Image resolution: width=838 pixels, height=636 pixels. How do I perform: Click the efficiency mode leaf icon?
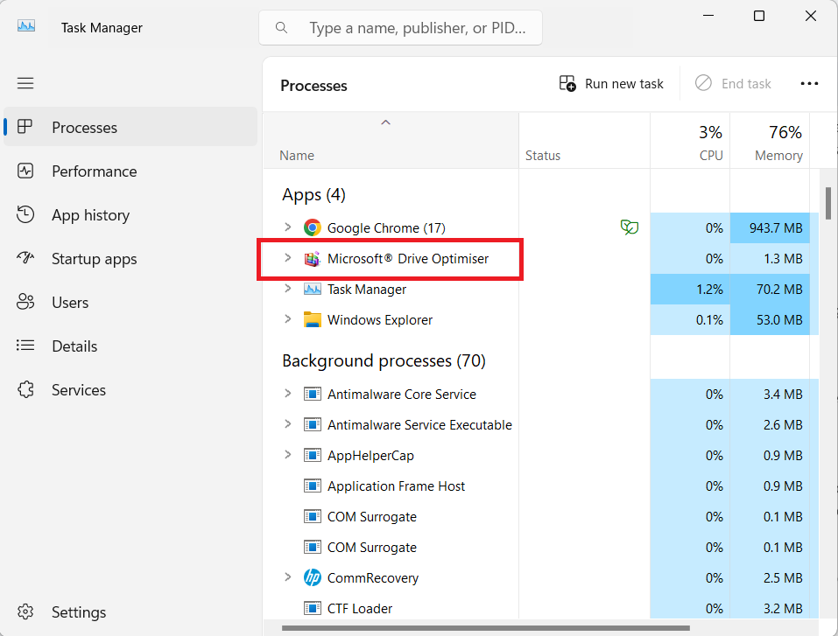(629, 228)
